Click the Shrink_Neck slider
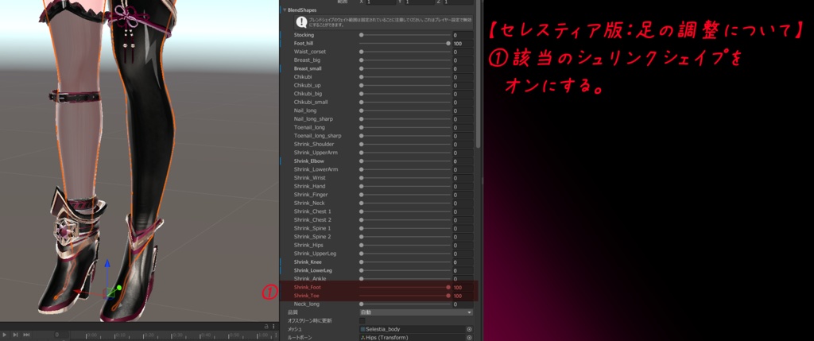Image resolution: width=814 pixels, height=341 pixels. (x=405, y=203)
